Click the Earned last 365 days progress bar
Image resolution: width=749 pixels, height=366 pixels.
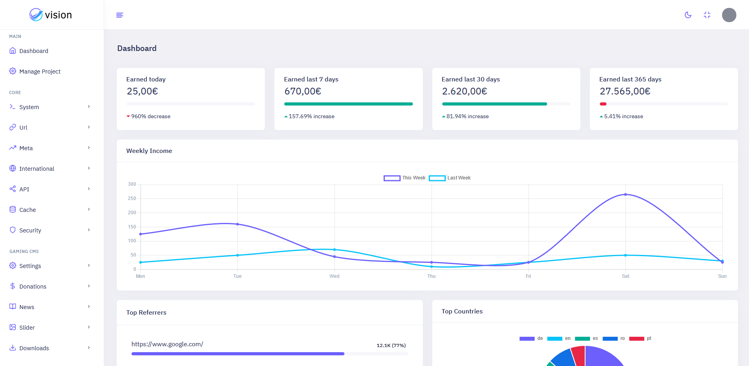(663, 104)
